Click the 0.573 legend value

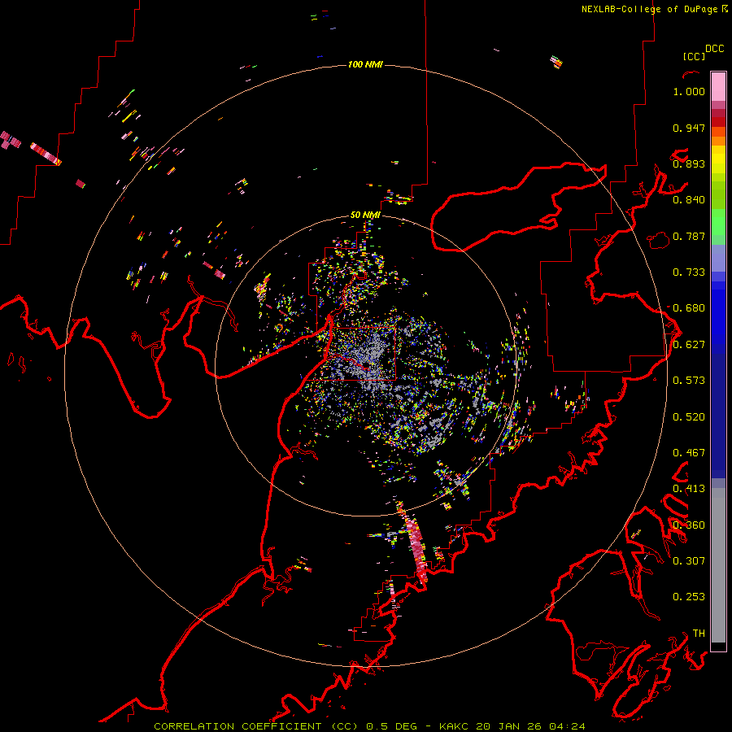pos(689,381)
